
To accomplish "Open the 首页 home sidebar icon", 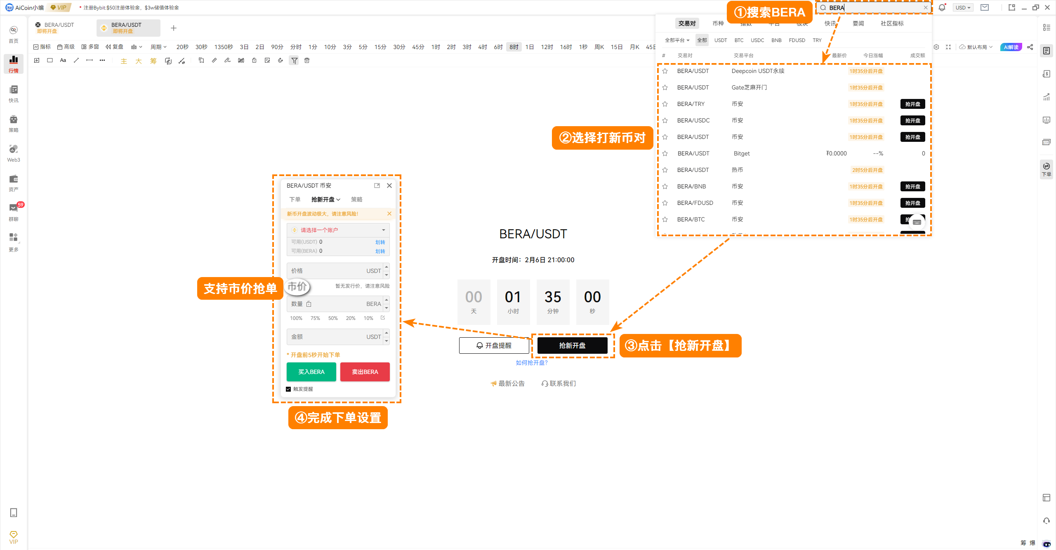I will (x=14, y=34).
